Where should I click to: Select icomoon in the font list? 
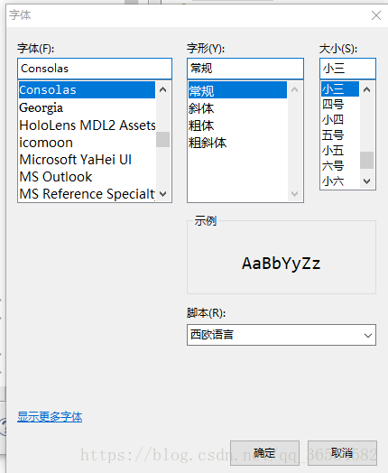point(87,143)
